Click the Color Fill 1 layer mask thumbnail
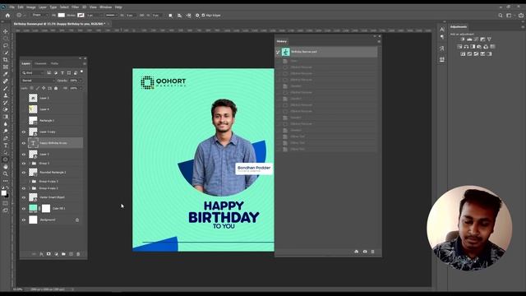The image size is (526, 296). click(x=46, y=208)
